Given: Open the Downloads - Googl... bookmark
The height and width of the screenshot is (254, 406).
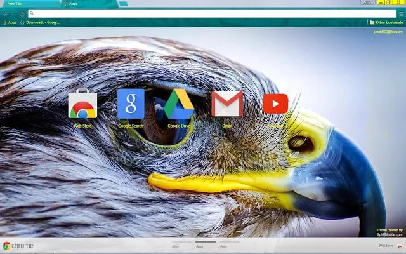Looking at the screenshot, I should (40, 23).
